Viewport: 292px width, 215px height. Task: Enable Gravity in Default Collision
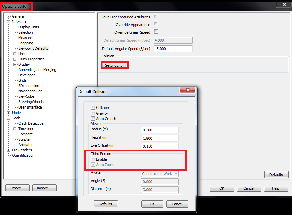(x=93, y=113)
